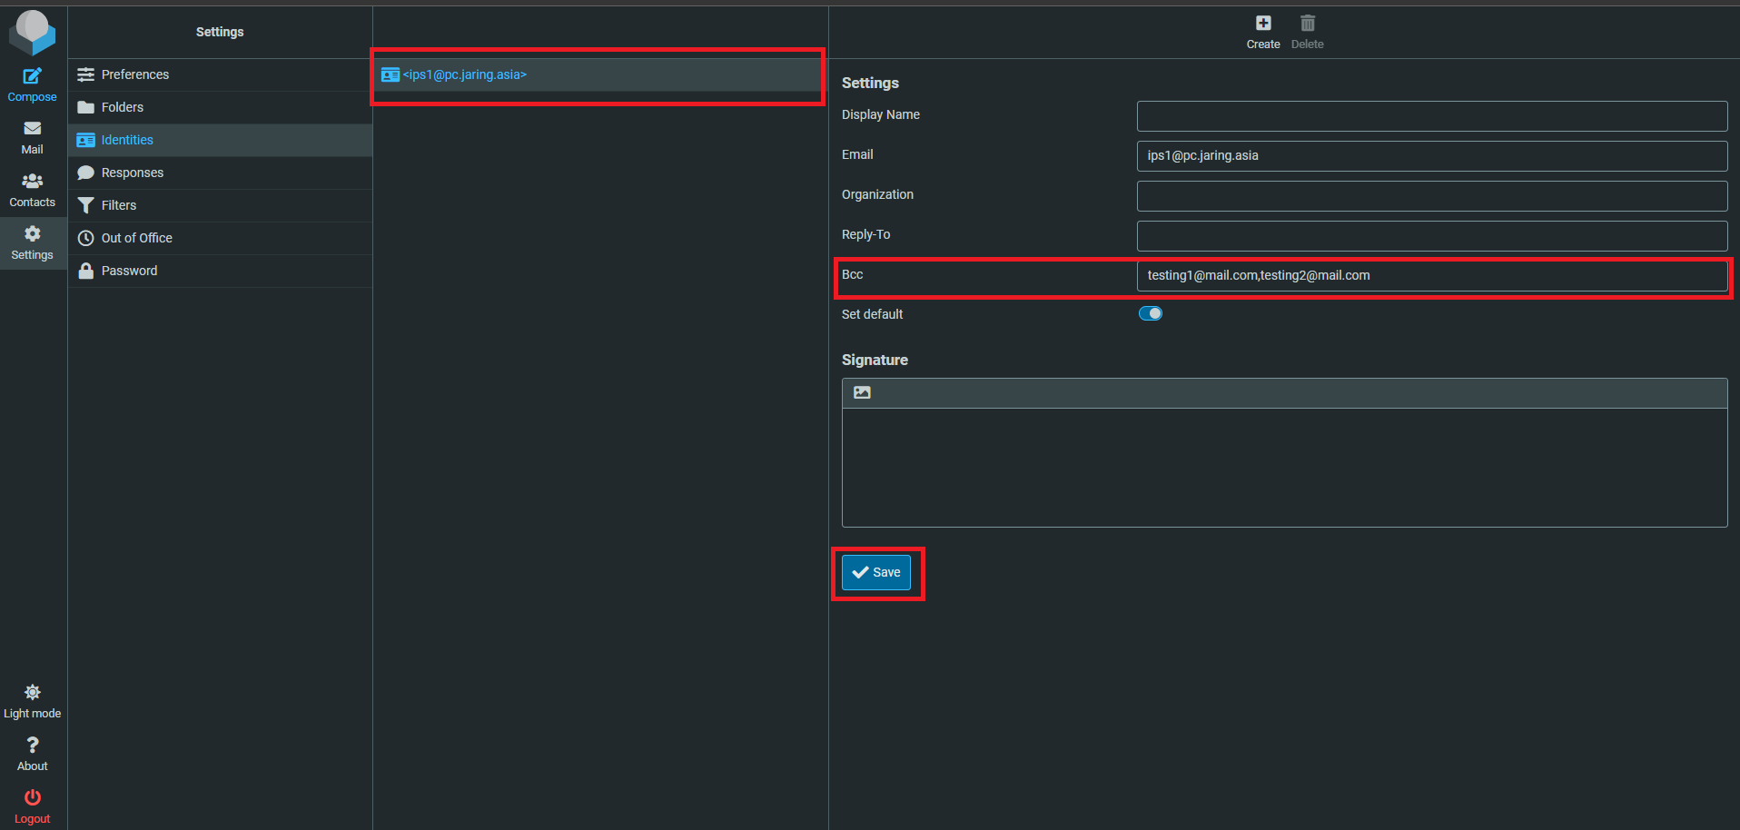This screenshot has height=830, width=1740.
Task: Click the red Logout power icon
Action: point(32,798)
